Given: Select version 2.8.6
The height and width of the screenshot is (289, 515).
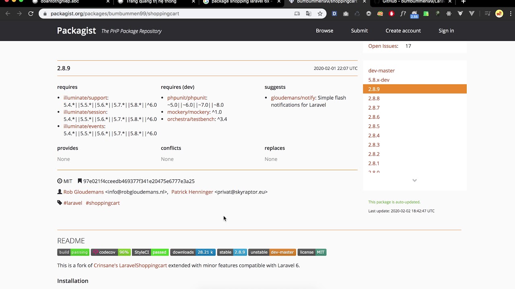Looking at the screenshot, I should tap(374, 117).
